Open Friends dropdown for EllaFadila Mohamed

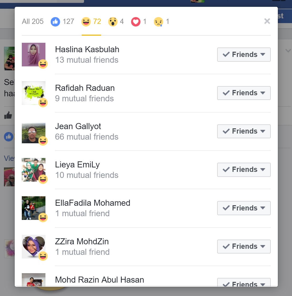click(244, 208)
